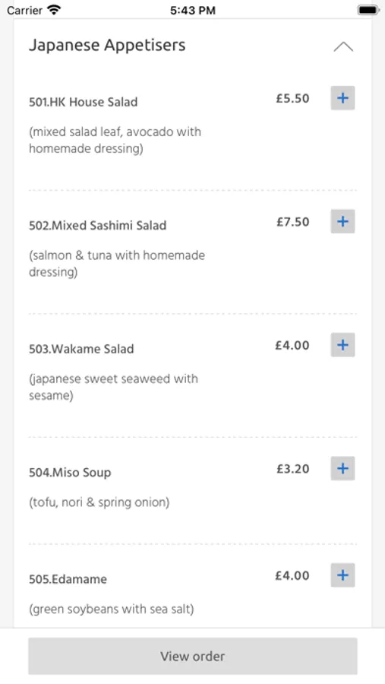Viewport: 385px width, 684px height.
Task: Select the 504.Miso Soup item name
Action: tap(70, 473)
